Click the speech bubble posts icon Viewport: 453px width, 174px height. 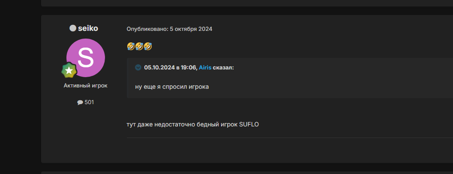(x=80, y=102)
